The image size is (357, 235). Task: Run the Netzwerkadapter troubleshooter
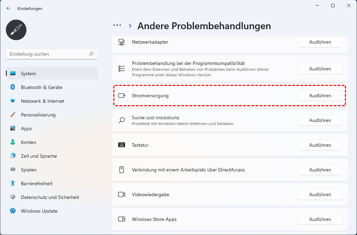(x=320, y=42)
